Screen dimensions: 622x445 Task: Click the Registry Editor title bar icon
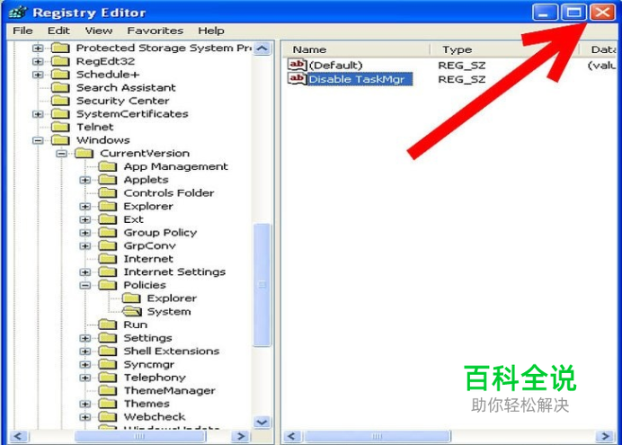pyautogui.click(x=18, y=13)
